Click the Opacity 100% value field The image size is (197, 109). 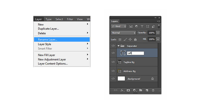[152, 33]
